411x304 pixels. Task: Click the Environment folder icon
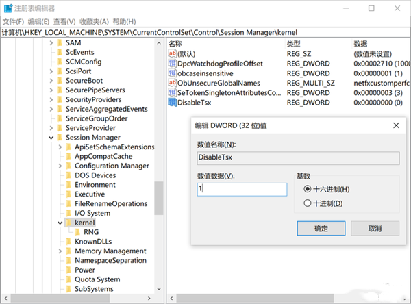point(68,185)
